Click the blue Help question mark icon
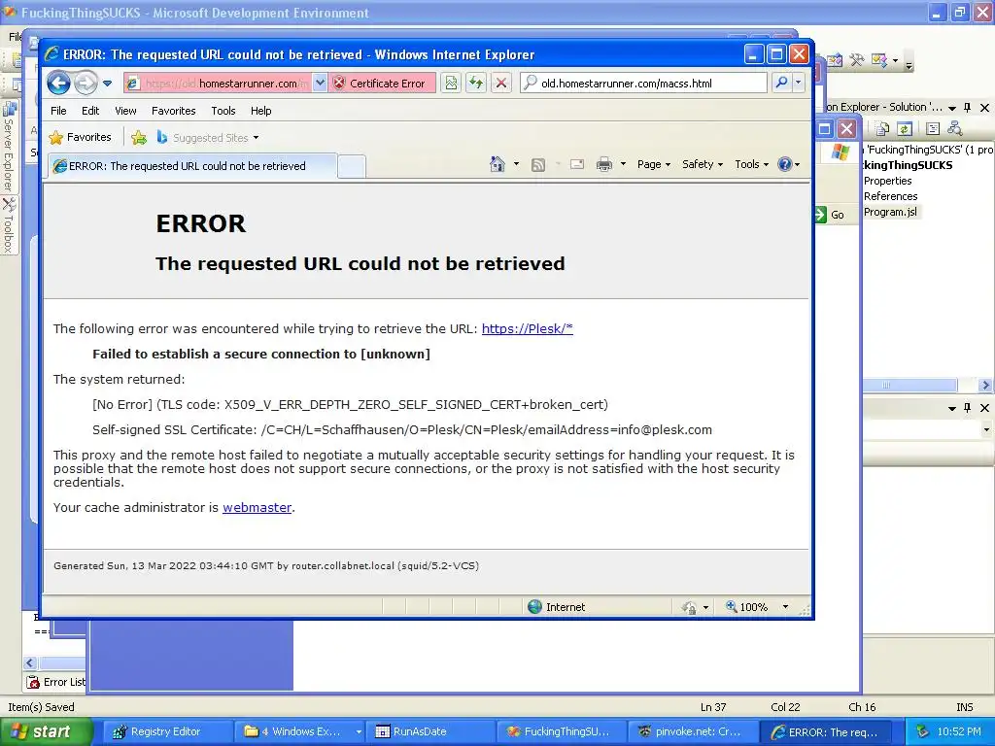995x746 pixels. (x=785, y=164)
